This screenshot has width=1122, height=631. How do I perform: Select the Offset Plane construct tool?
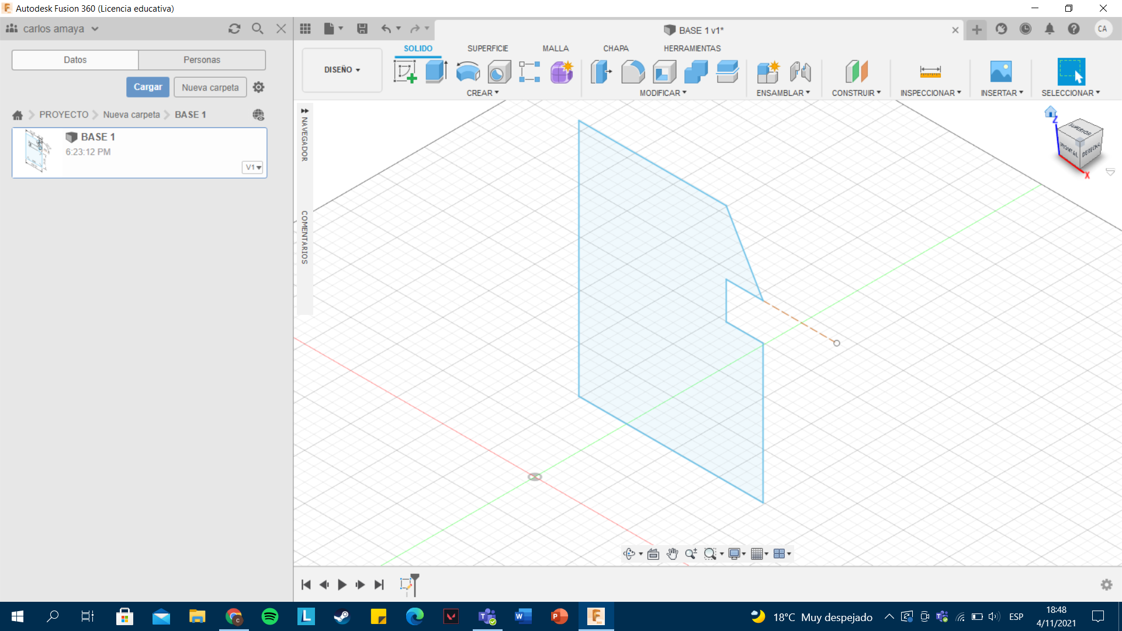(857, 72)
